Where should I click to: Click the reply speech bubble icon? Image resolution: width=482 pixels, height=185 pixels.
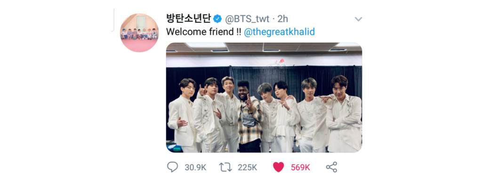point(172,167)
